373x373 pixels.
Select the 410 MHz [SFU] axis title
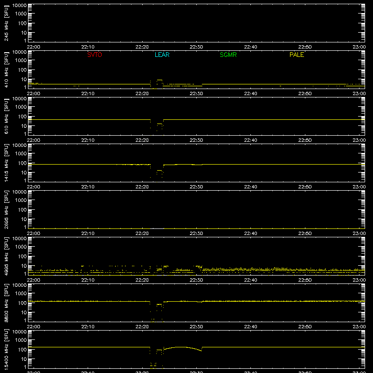7,69
